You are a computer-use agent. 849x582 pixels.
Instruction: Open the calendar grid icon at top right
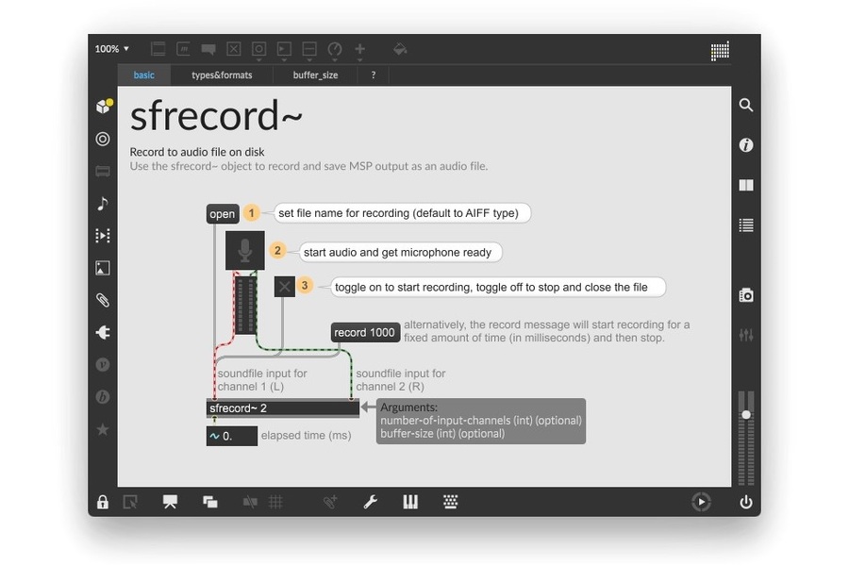point(720,51)
